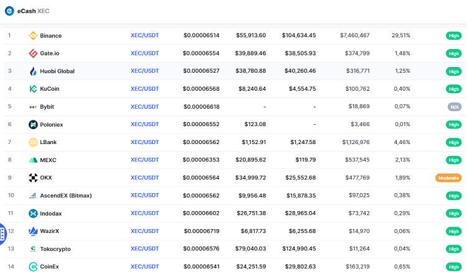Select the XEC/USDT pair for Indodax

(x=144, y=214)
